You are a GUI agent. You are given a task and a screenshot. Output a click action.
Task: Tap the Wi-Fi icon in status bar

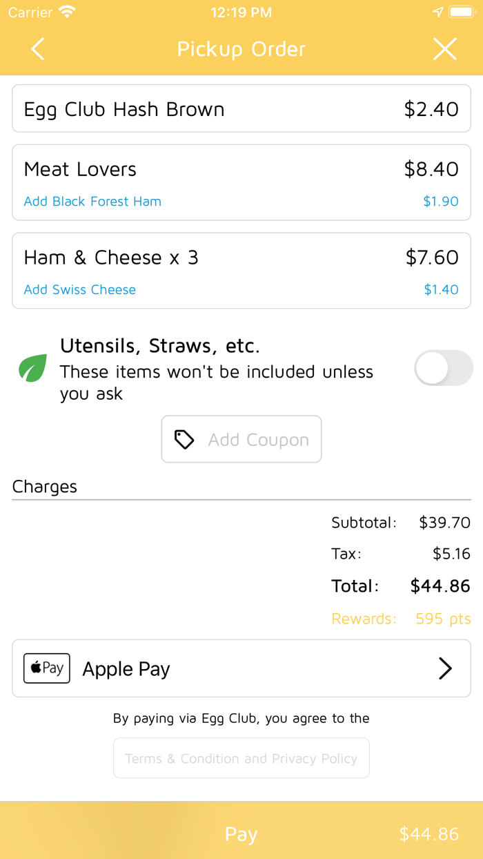click(67, 12)
